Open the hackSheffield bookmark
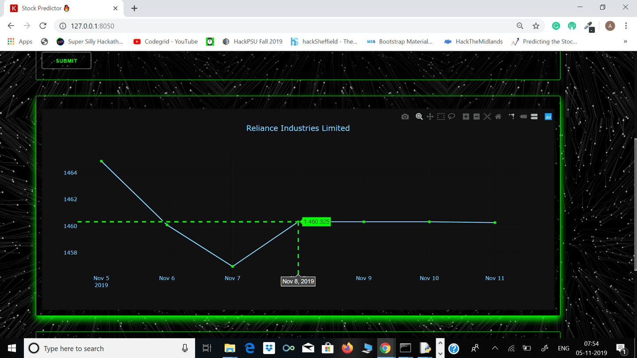 pos(324,42)
